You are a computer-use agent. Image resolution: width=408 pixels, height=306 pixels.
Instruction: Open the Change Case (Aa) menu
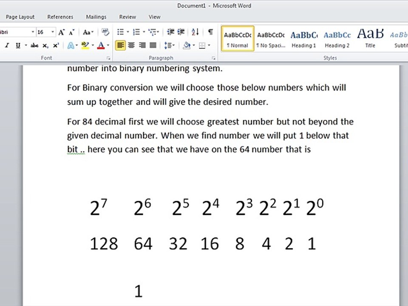tap(88, 32)
